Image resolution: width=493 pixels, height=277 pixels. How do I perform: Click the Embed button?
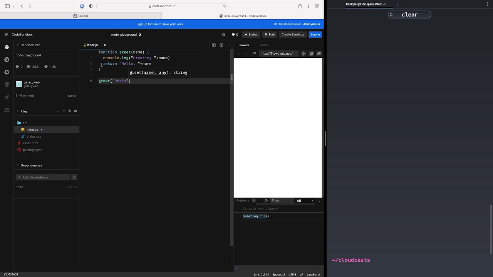251,35
